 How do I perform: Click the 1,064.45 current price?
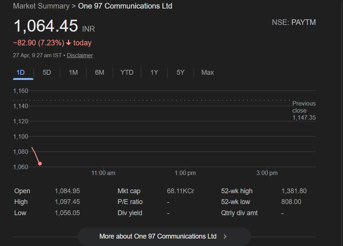coord(46,26)
